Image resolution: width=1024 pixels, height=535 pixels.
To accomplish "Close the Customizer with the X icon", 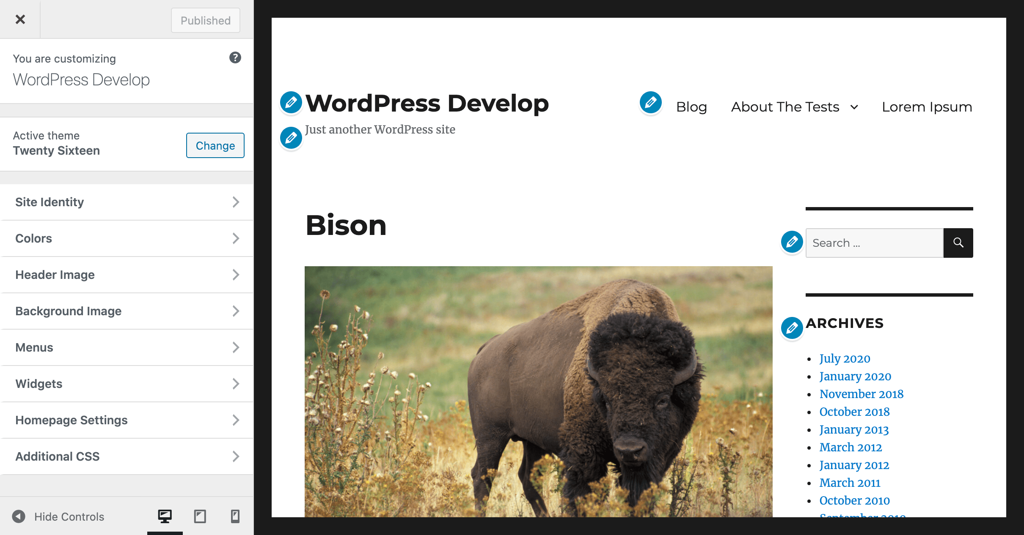I will pyautogui.click(x=20, y=19).
